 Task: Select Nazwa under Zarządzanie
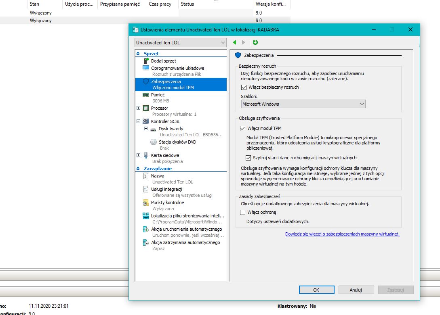158,176
